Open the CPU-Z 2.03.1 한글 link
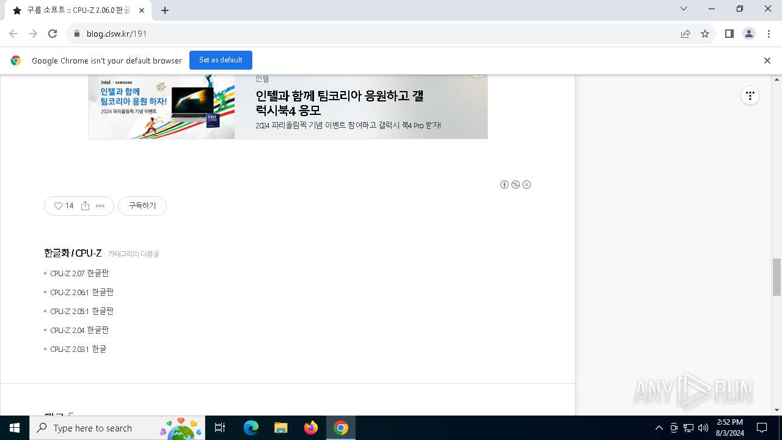Screen dimensions: 782x440 coord(78,349)
